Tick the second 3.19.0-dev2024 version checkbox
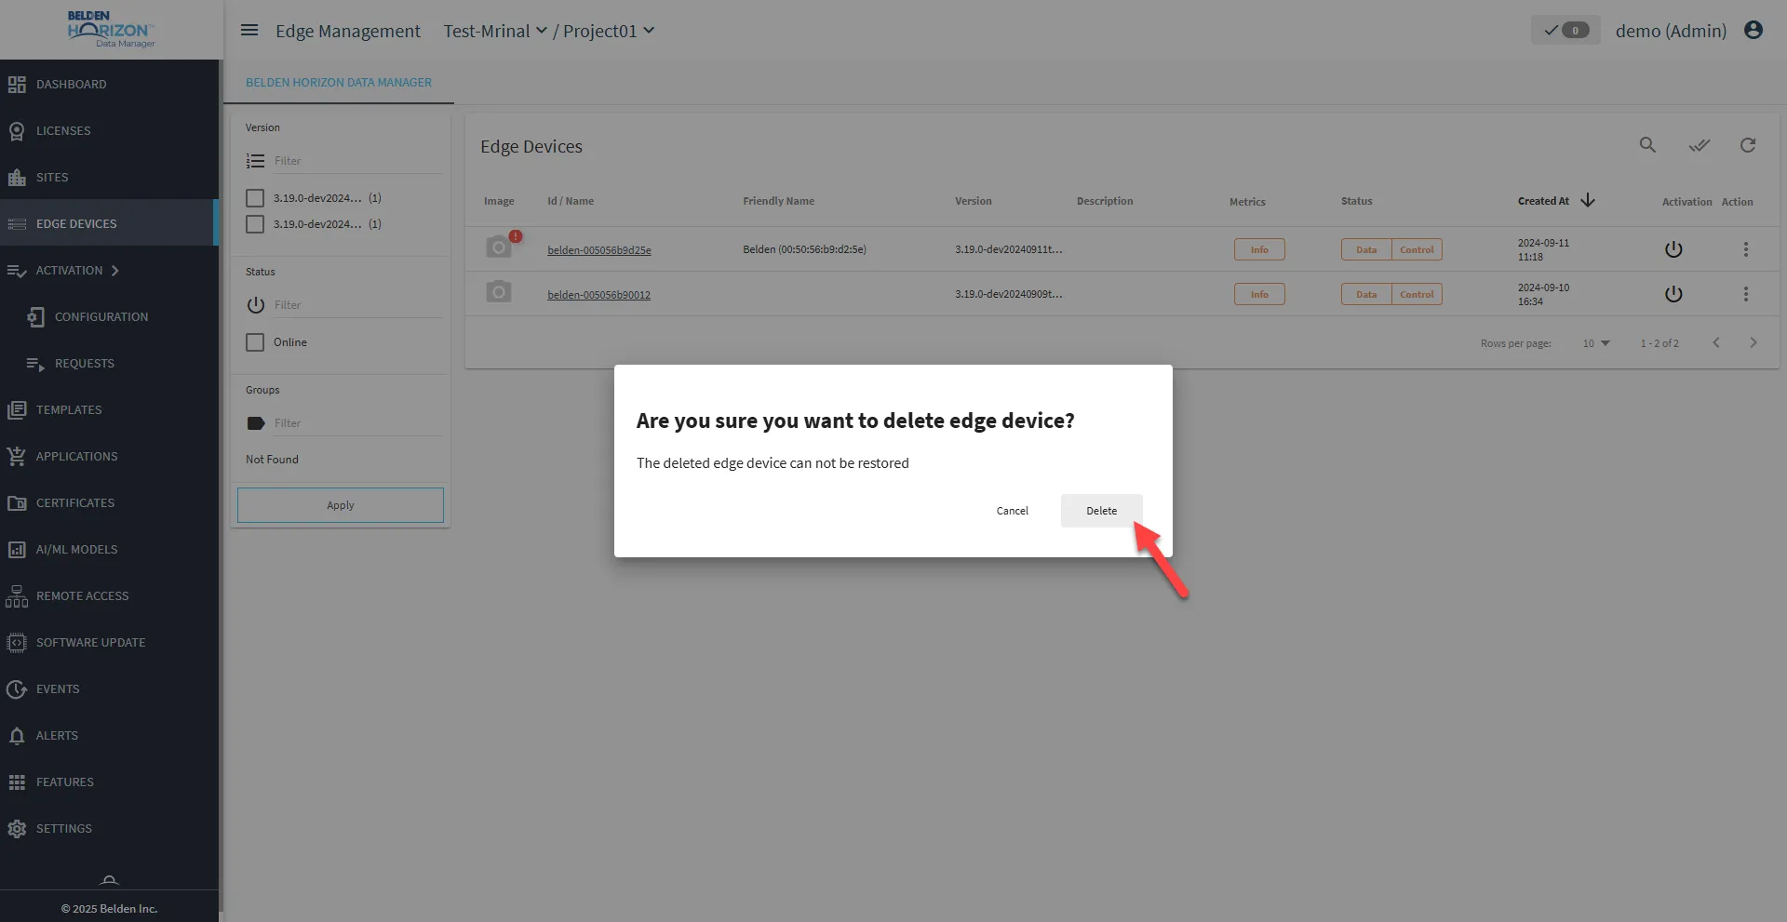1787x922 pixels. pyautogui.click(x=255, y=224)
